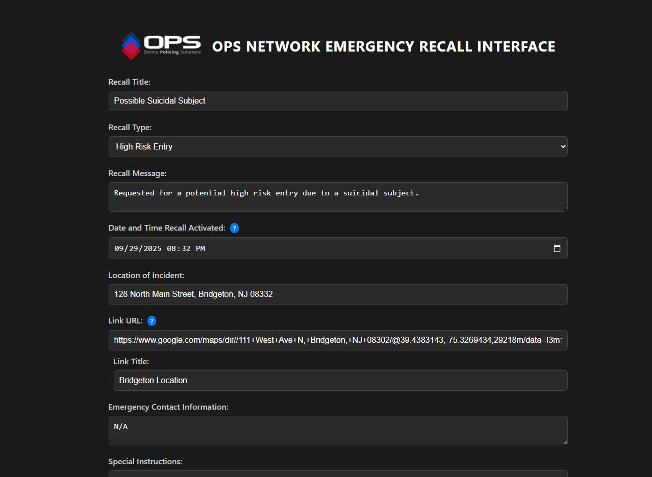This screenshot has width=652, height=477.
Task: Click resize handle of Emergency Contact box
Action: [x=564, y=442]
